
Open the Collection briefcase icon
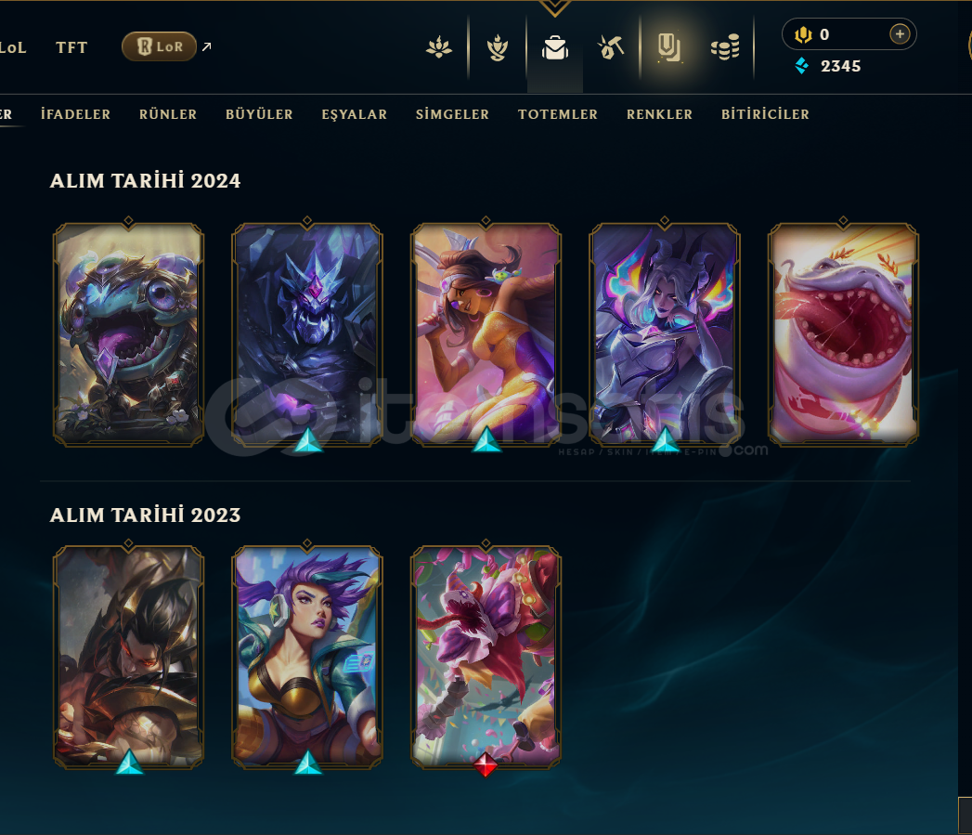tap(555, 47)
